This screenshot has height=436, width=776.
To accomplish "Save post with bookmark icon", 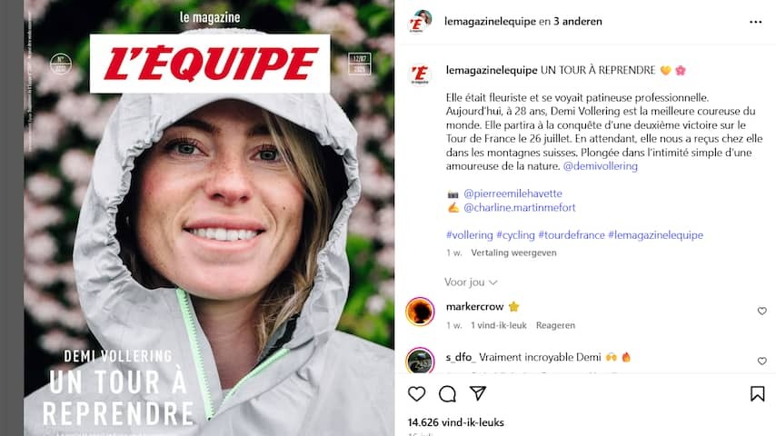I will (x=757, y=394).
